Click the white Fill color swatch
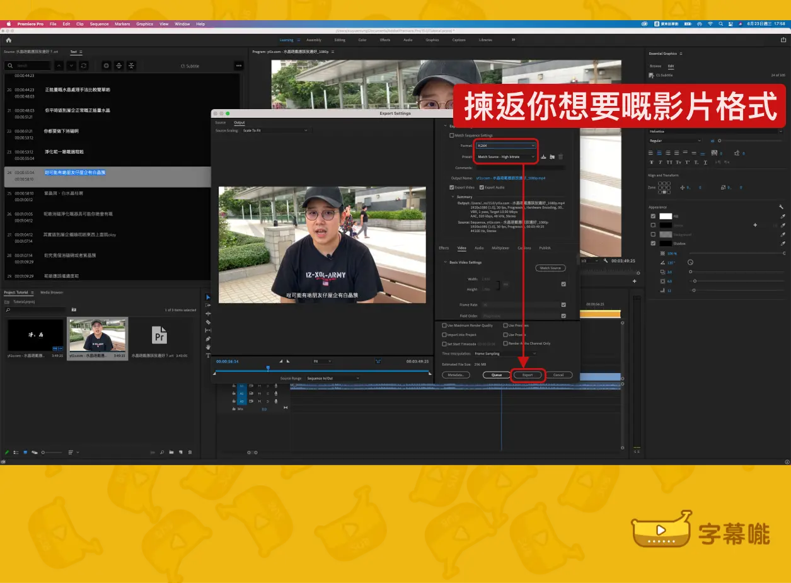Screen dimensions: 791x583 [666, 216]
